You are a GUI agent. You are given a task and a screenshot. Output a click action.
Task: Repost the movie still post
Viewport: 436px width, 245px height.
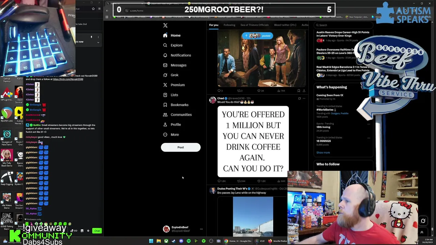(x=240, y=91)
